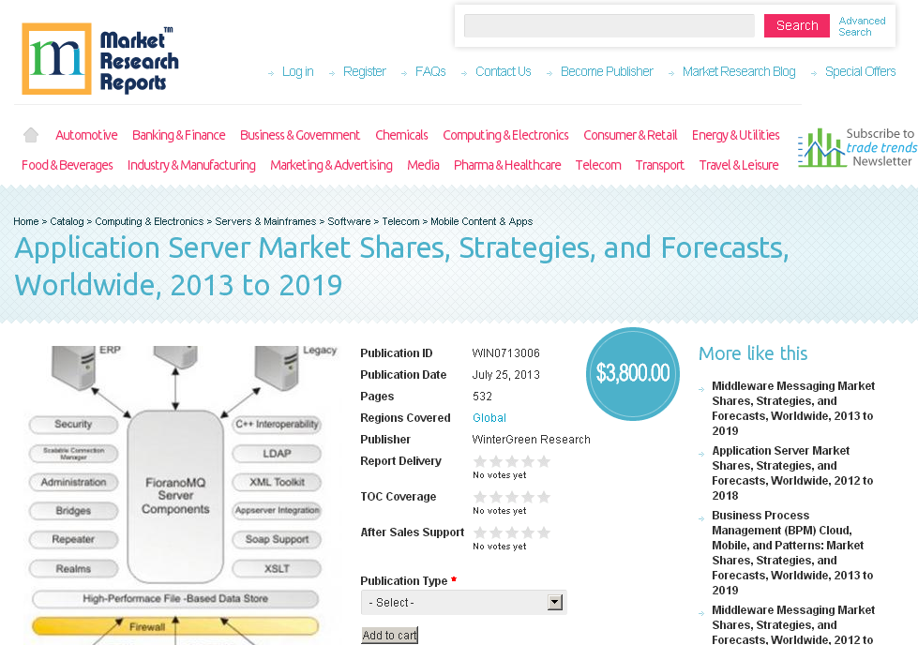Open the Computing & Electronics category
Image resolution: width=918 pixels, height=645 pixels.
point(505,135)
